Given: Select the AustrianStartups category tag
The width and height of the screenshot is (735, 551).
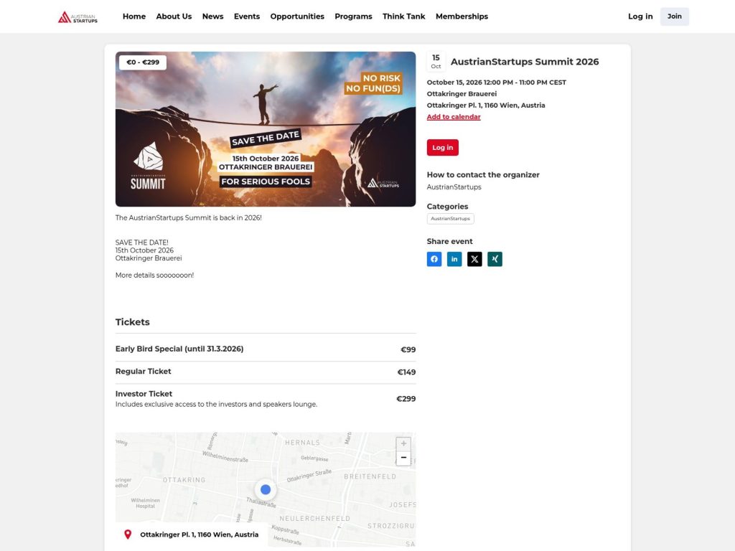Looking at the screenshot, I should 451,218.
